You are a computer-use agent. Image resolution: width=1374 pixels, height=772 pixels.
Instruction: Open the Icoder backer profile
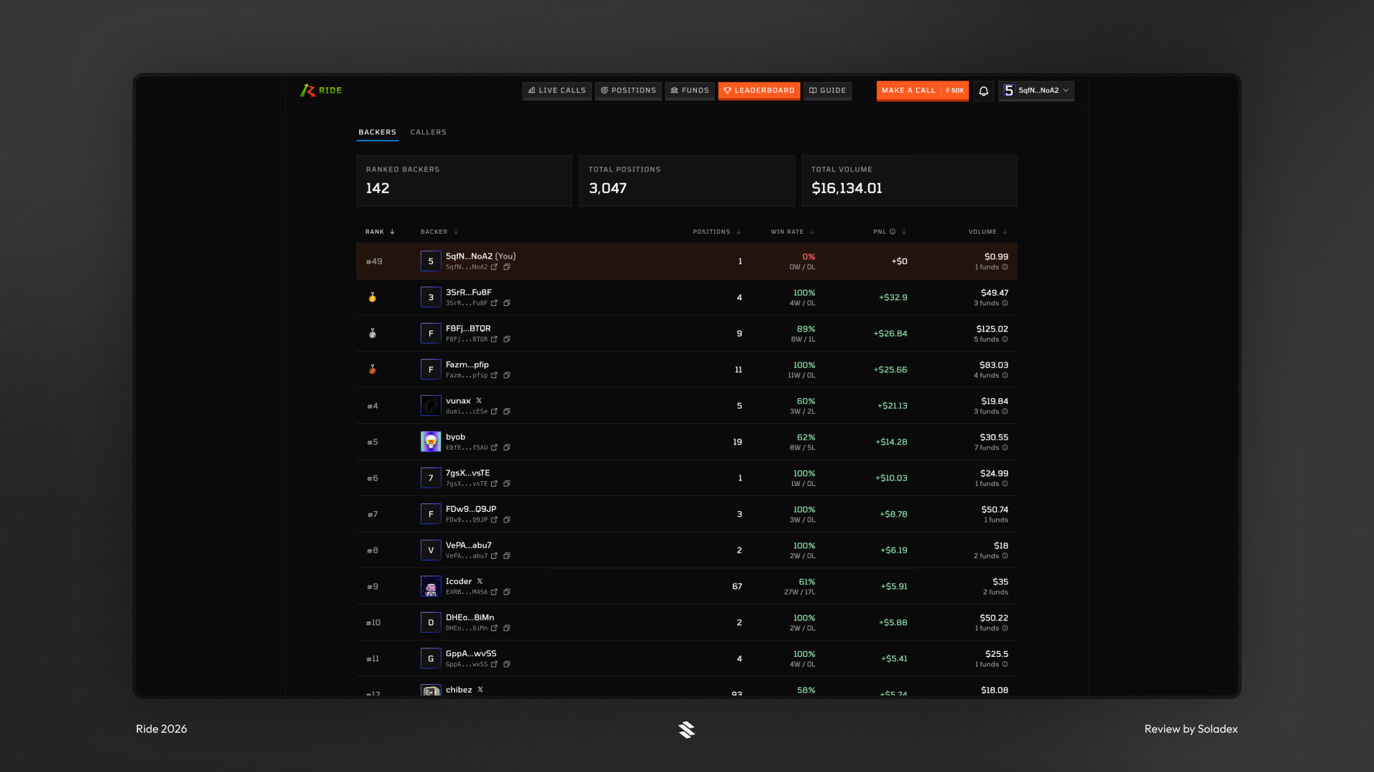pos(459,582)
